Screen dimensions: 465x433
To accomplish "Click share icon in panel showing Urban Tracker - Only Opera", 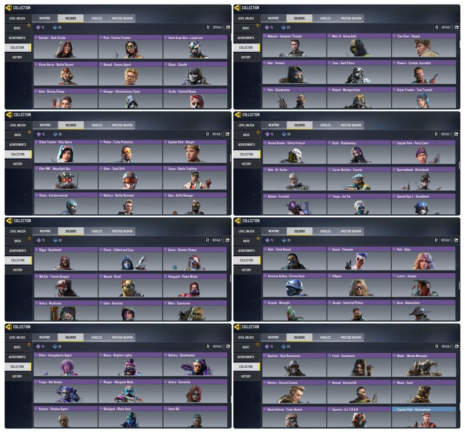I will [228, 134].
